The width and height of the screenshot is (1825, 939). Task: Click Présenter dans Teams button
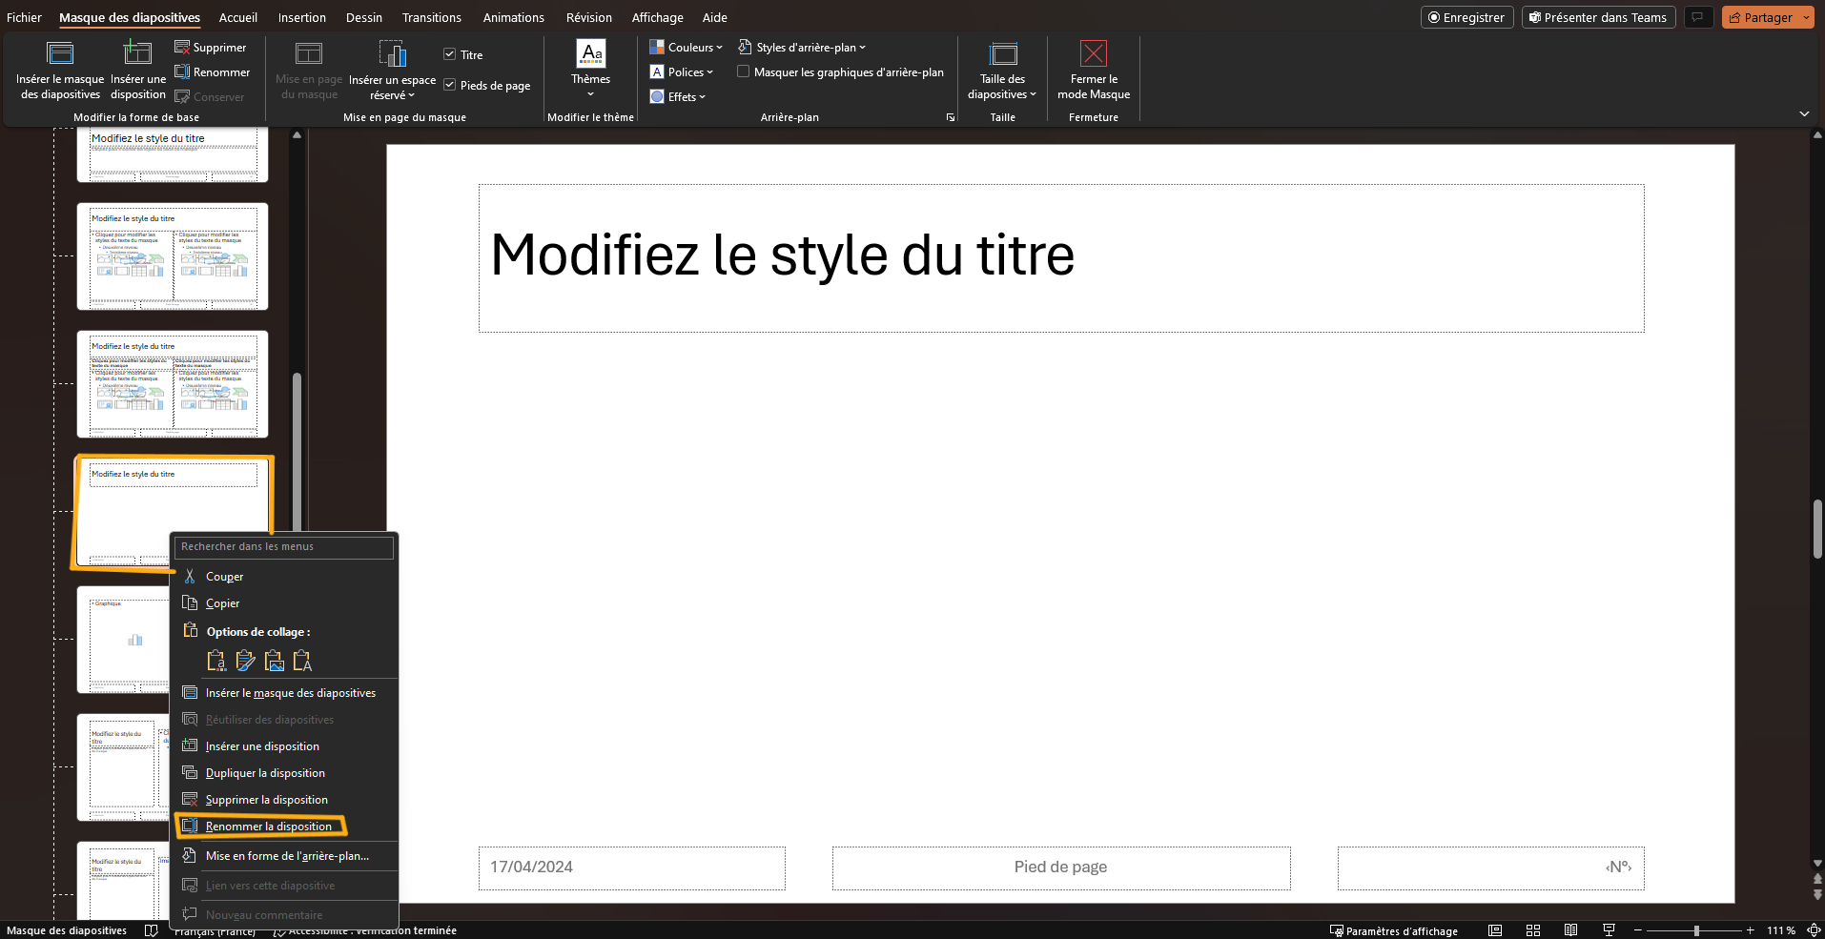coord(1598,18)
